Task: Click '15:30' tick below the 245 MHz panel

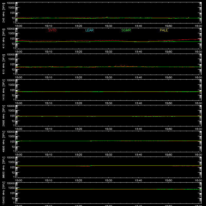Action: pos(108,26)
